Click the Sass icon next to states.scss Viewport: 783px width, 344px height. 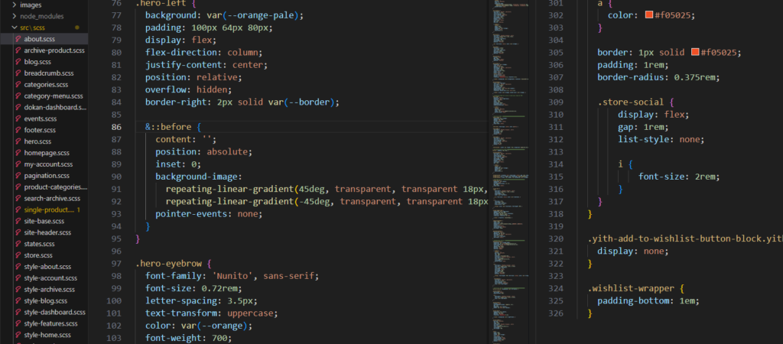tap(18, 244)
